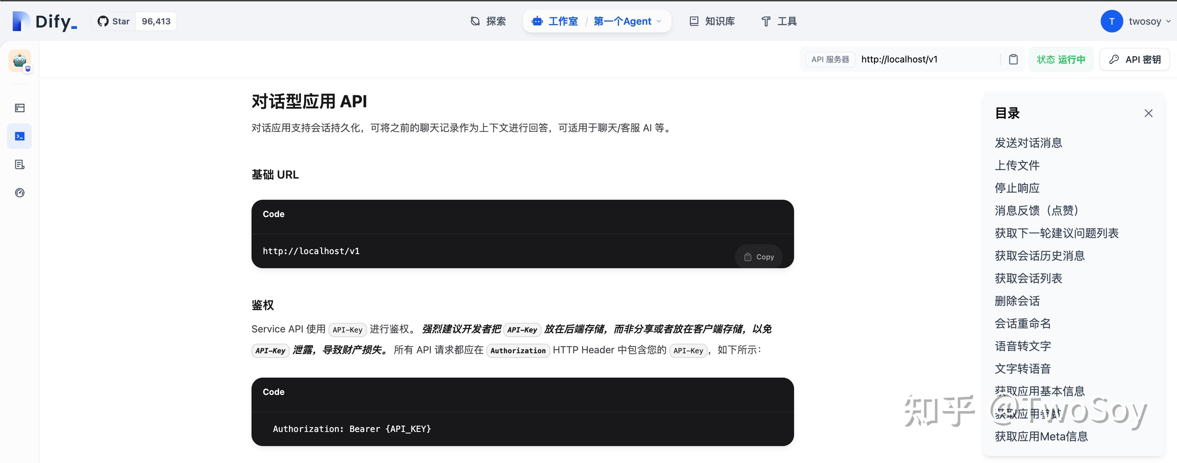Open the monitoring gauge sidebar icon

(x=20, y=193)
